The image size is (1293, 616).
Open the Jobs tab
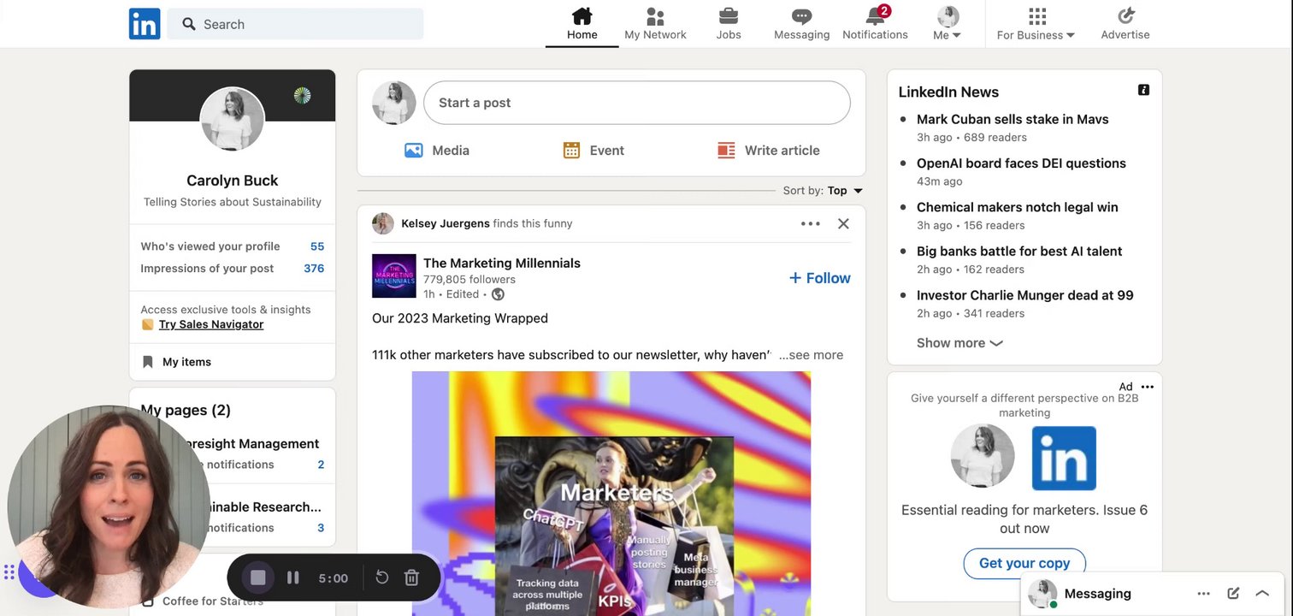coord(729,24)
